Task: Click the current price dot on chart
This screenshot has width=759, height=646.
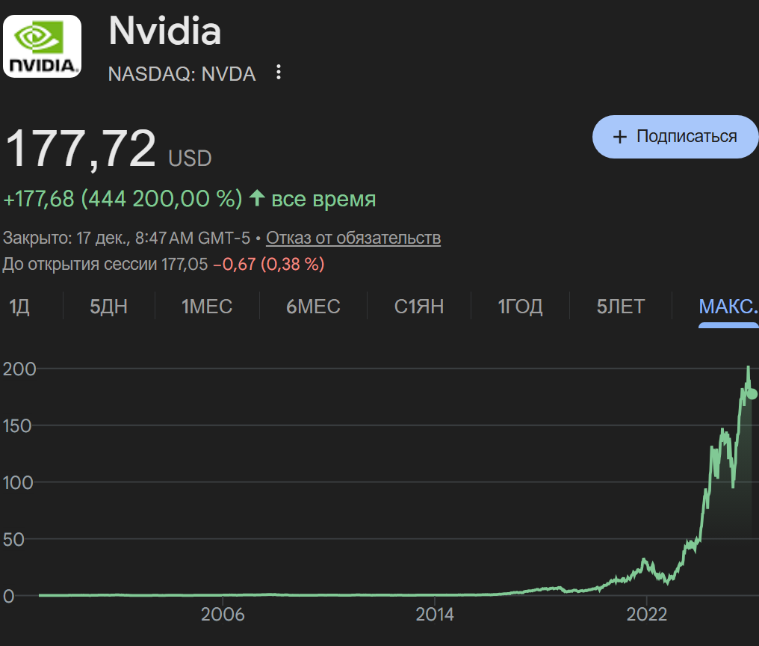Action: pos(752,394)
